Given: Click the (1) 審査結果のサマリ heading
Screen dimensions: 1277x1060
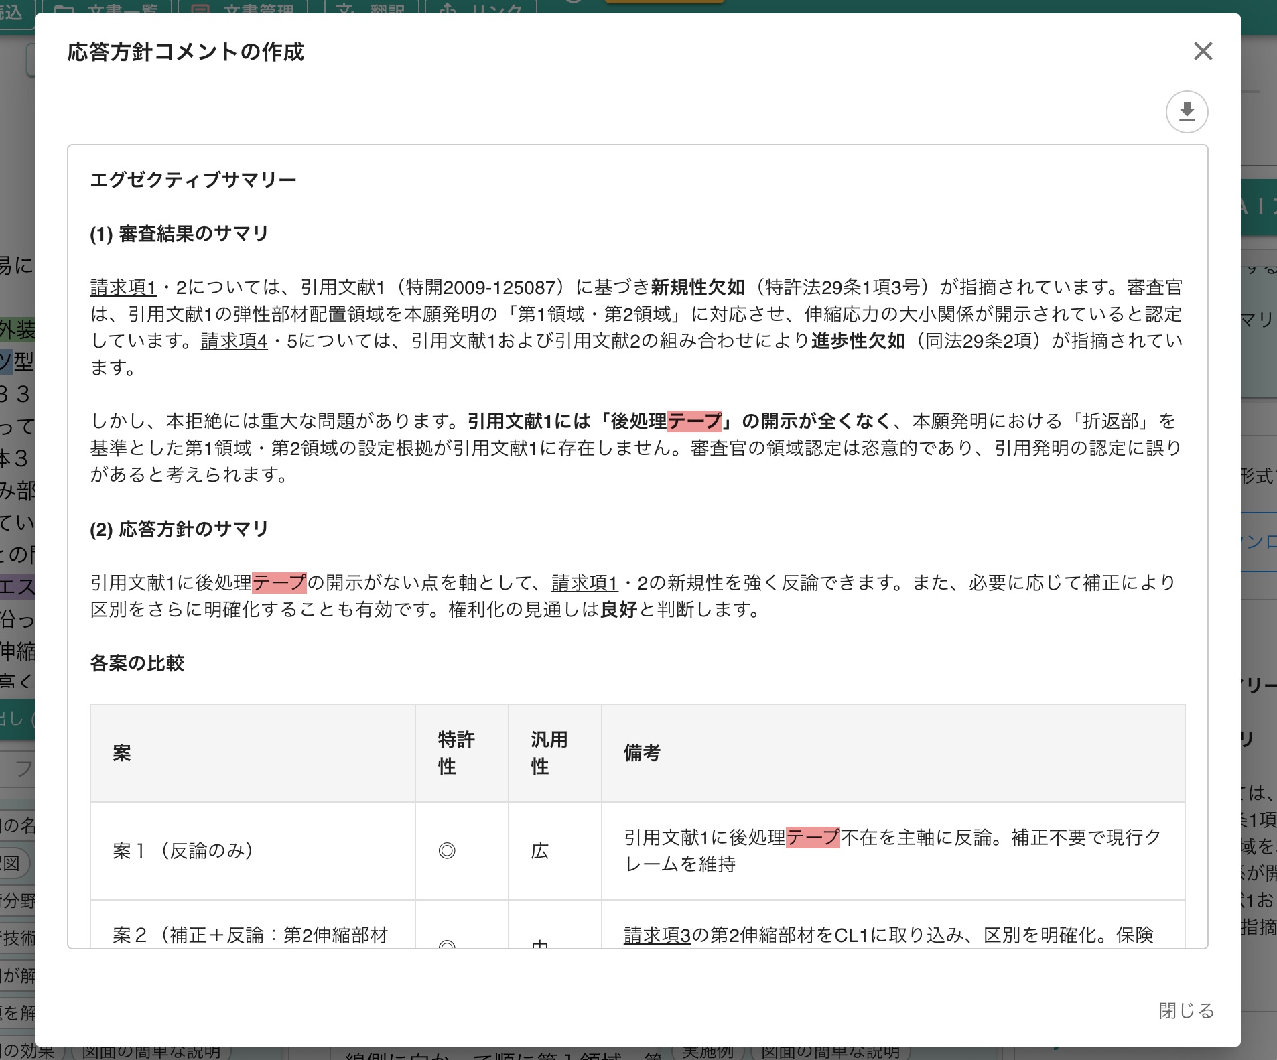Looking at the screenshot, I should [179, 234].
